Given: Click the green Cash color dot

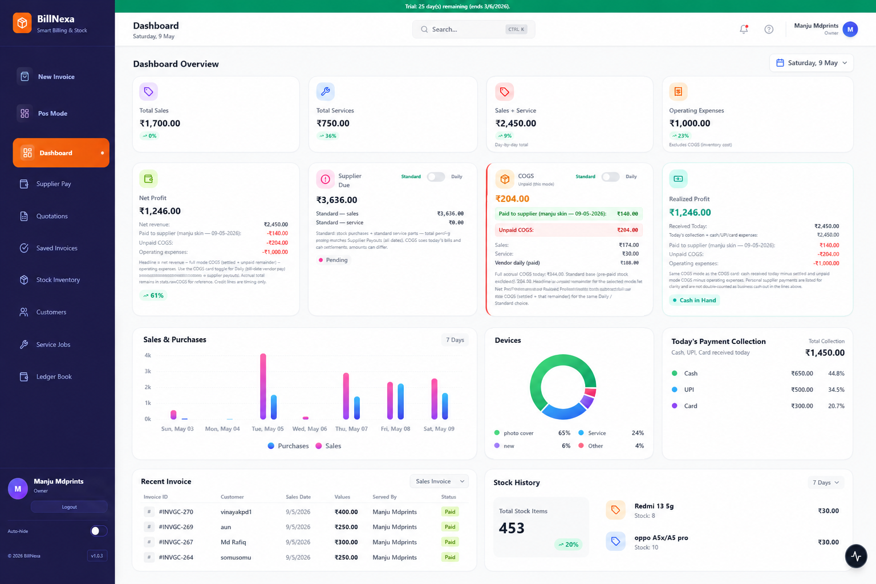Looking at the screenshot, I should click(x=675, y=374).
